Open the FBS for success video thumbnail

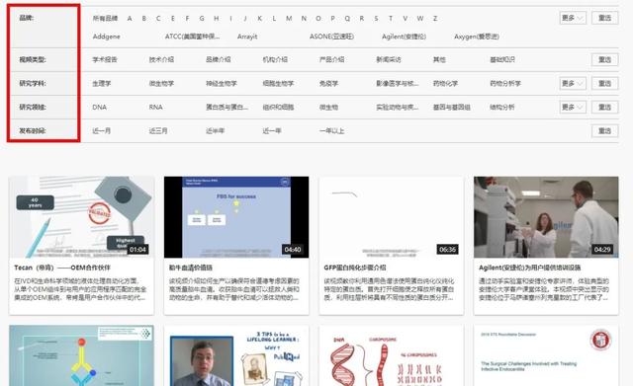(236, 217)
